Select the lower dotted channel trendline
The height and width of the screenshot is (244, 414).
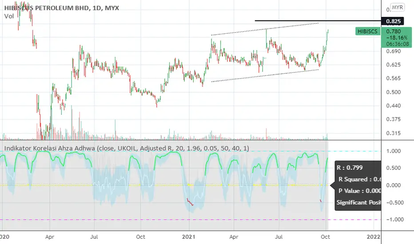265,76
